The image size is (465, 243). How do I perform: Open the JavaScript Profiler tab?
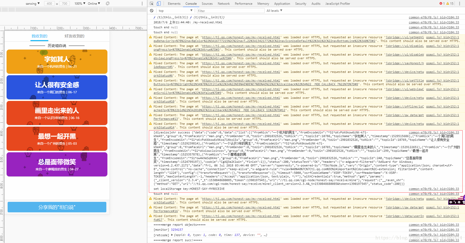[x=338, y=4]
